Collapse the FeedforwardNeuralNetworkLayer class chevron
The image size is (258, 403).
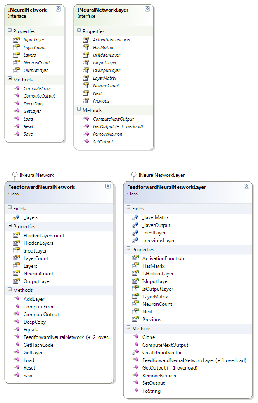(x=246, y=186)
